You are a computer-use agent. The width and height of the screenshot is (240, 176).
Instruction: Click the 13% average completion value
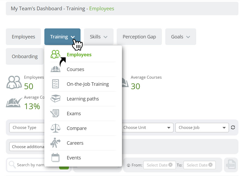(32, 106)
